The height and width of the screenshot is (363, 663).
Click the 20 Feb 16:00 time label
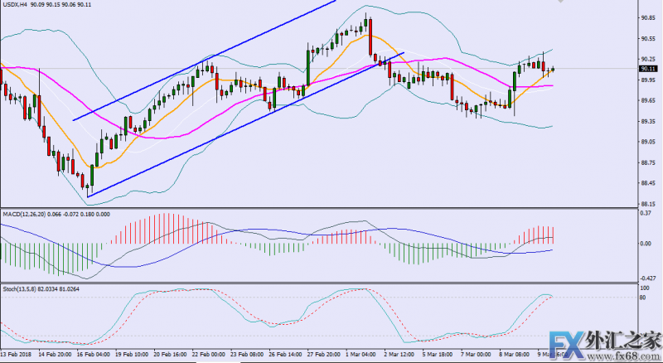pyautogui.click(x=167, y=352)
